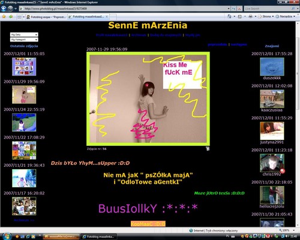This screenshot has width=300, height=240.
Task: Click the main photo 'Kiss Me'
Action: pyautogui.click(x=148, y=99)
